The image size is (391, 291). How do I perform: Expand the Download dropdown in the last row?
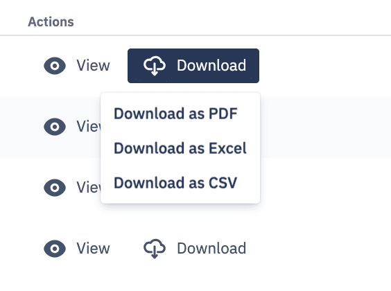click(x=195, y=249)
